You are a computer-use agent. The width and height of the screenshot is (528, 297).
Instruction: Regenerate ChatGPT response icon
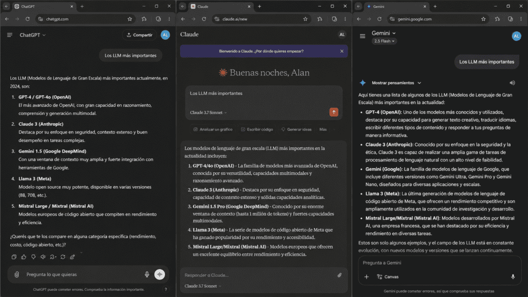click(62, 257)
